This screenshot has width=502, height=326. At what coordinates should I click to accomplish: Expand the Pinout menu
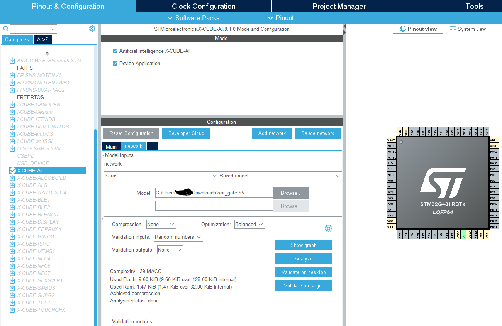(280, 18)
